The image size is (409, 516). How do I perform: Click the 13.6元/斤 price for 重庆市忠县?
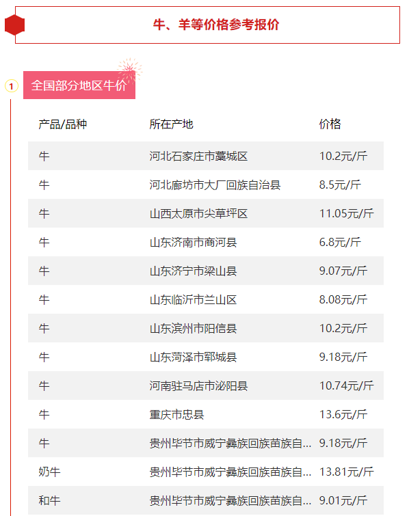point(343,414)
